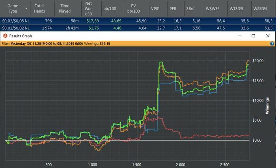Click the 4,46 bb/100 value
This screenshot has height=168, width=276.
(117, 28)
